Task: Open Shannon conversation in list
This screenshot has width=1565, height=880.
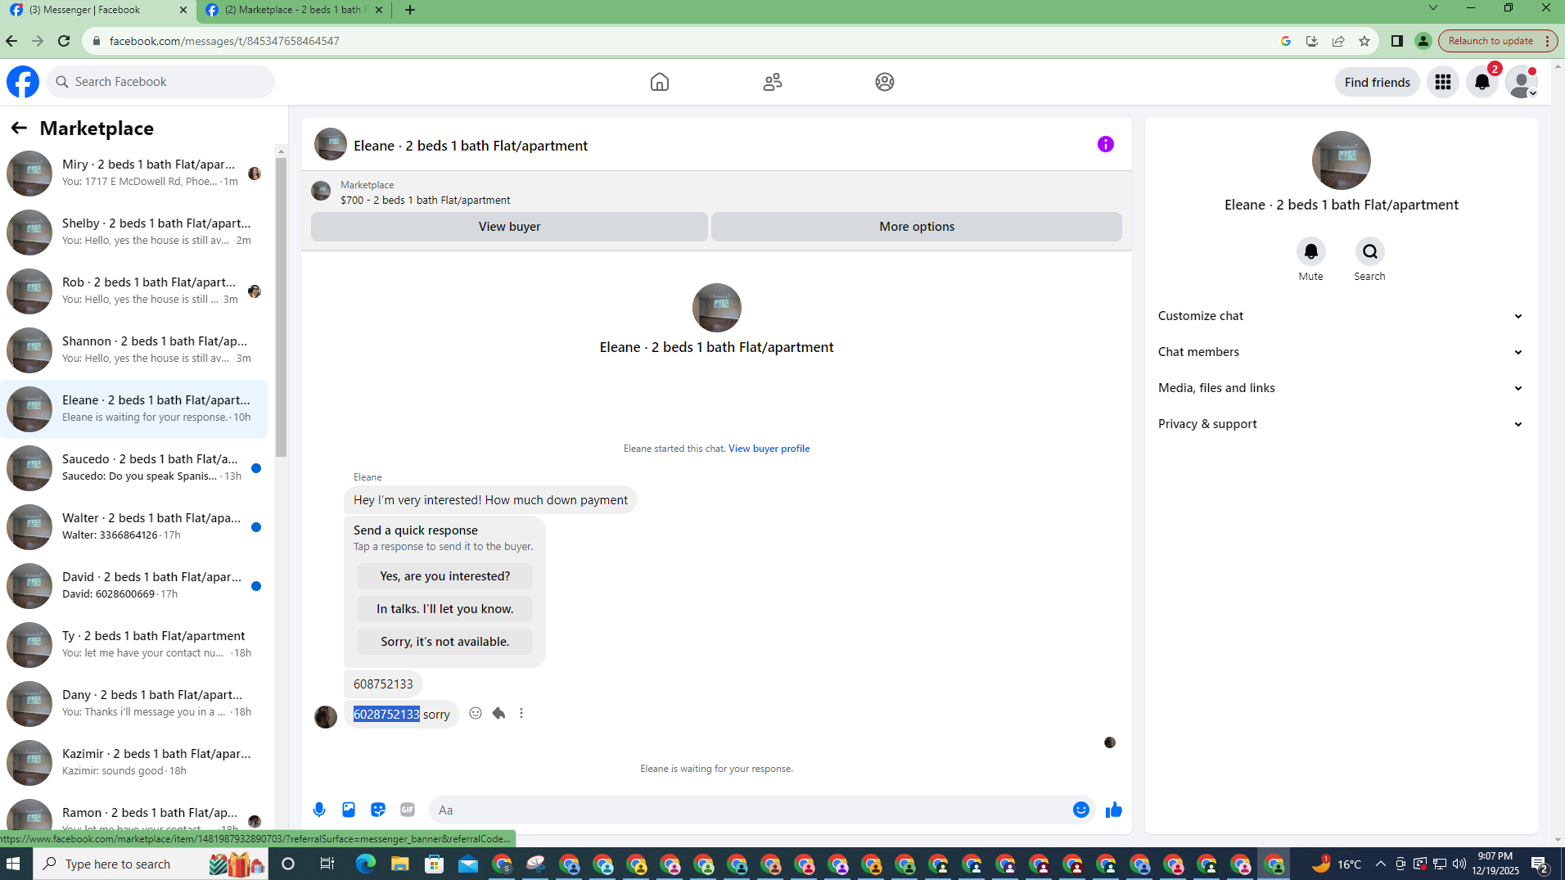Action: pyautogui.click(x=134, y=350)
